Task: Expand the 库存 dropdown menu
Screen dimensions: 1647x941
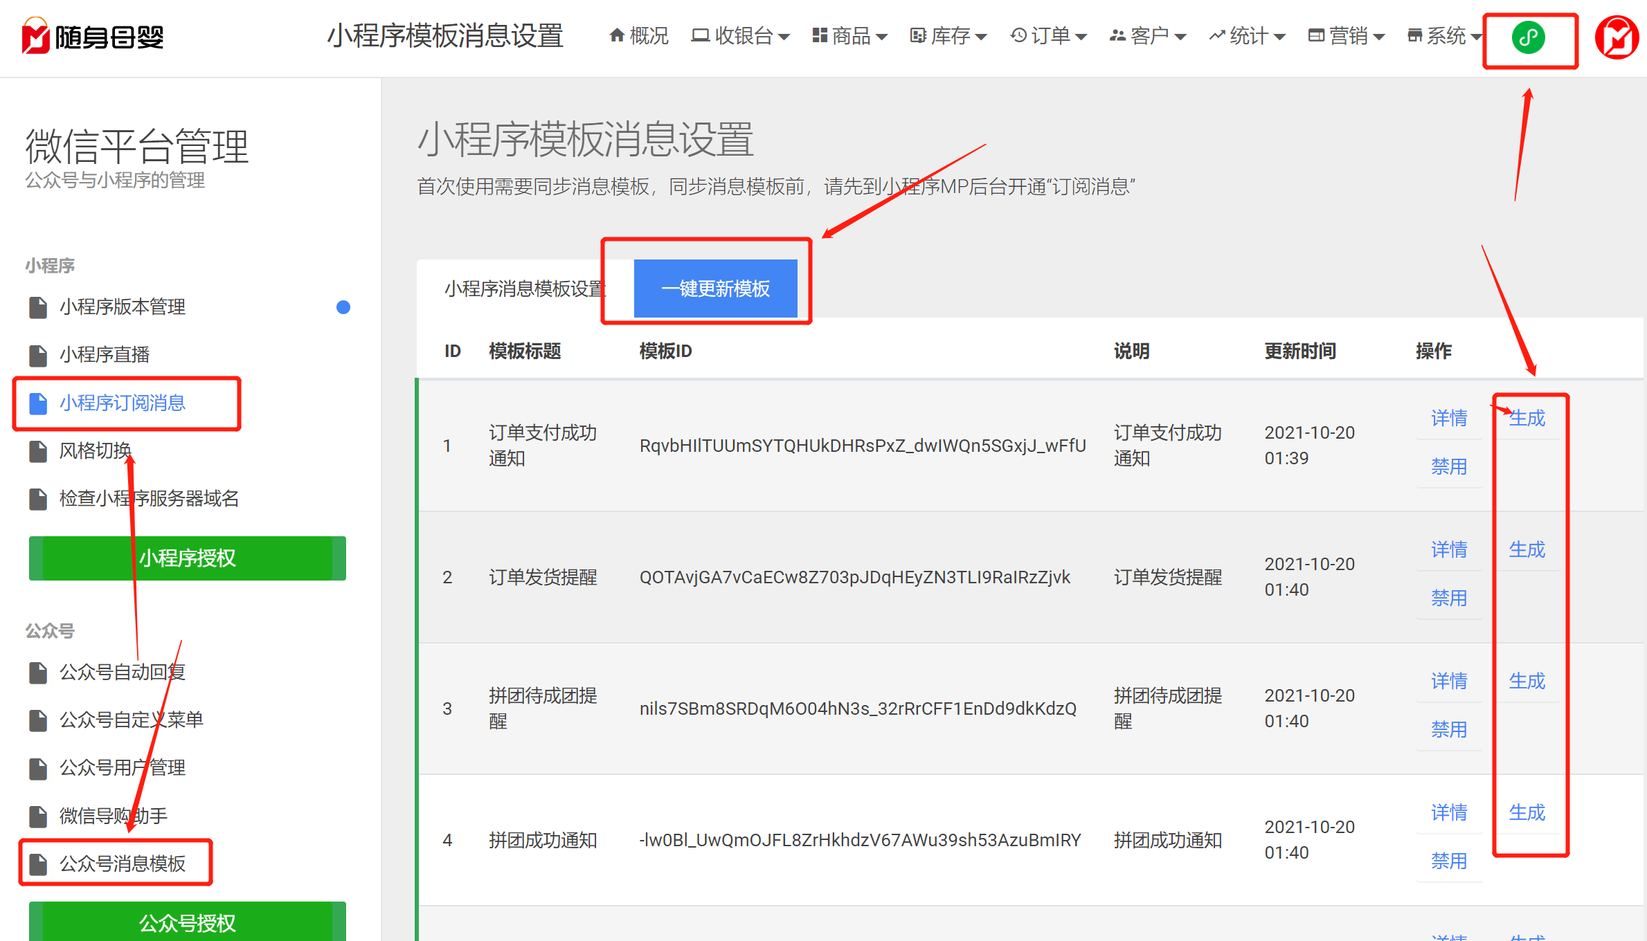Action: 948,35
